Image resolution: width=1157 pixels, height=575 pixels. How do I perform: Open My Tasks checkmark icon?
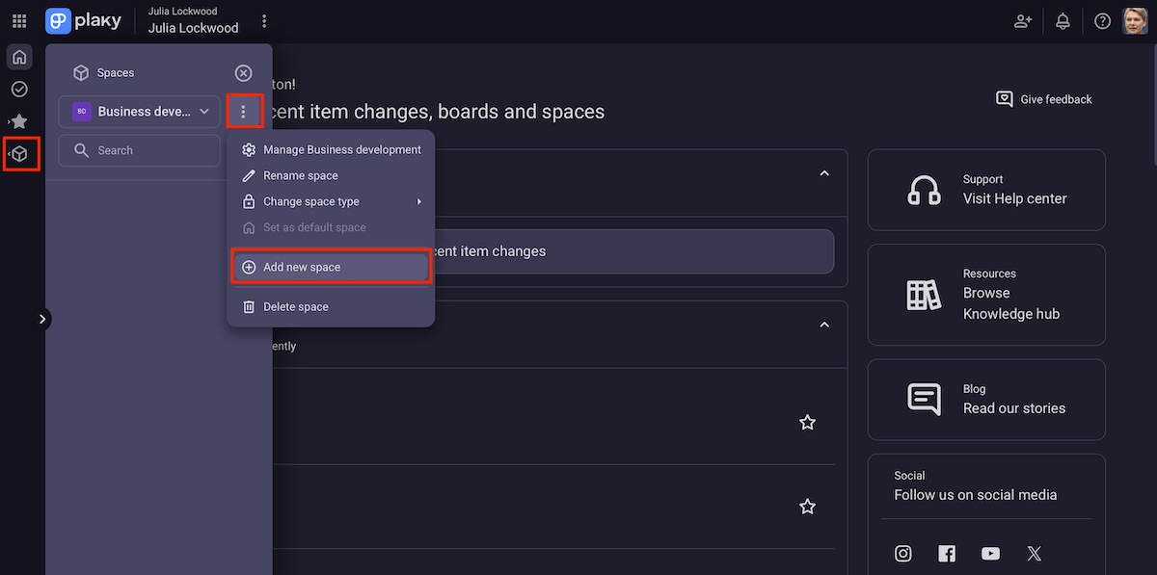[x=19, y=90]
